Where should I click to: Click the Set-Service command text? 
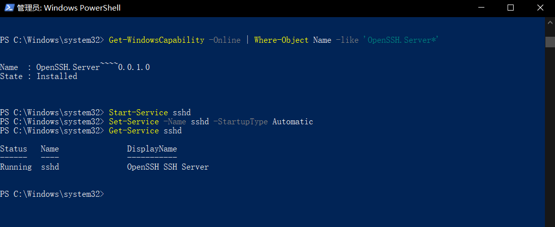[134, 122]
